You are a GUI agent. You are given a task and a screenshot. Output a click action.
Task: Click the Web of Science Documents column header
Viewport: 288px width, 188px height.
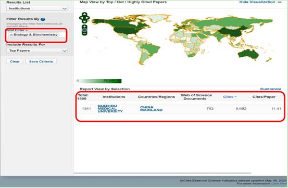(x=196, y=97)
